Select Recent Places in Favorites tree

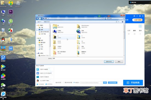(44, 32)
